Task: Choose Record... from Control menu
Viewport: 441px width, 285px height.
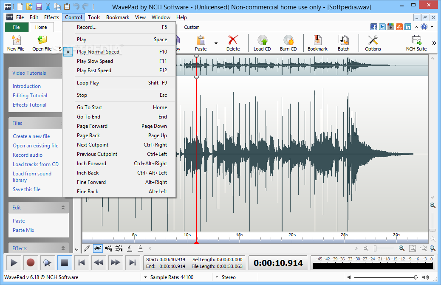Action: (119, 27)
